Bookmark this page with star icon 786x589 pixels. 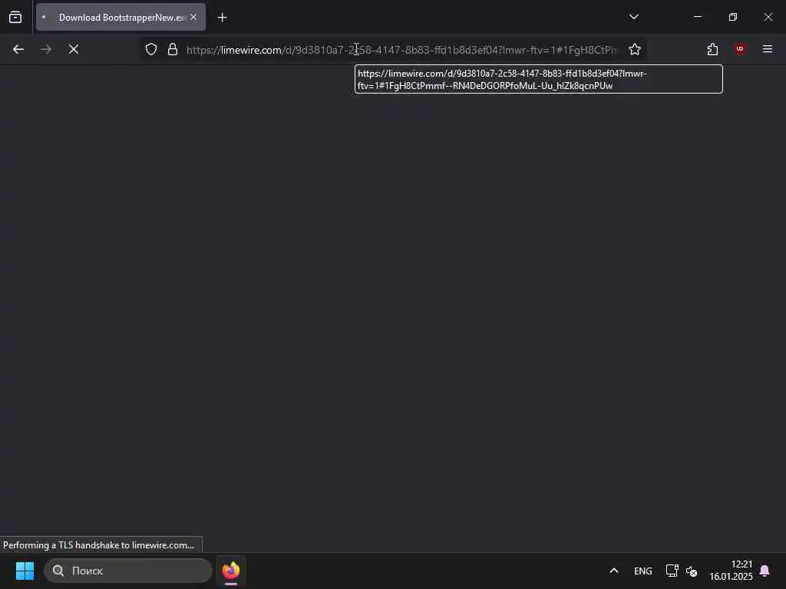point(635,49)
